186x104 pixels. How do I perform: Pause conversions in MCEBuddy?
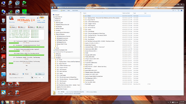(x=13, y=27)
